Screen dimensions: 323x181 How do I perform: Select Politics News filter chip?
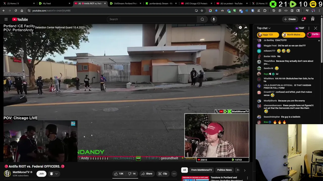(x=224, y=170)
